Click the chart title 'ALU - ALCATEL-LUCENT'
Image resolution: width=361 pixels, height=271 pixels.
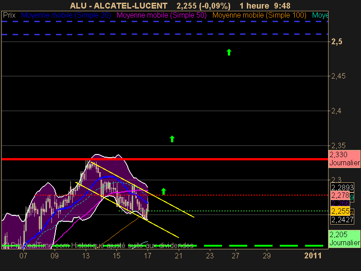119,5
